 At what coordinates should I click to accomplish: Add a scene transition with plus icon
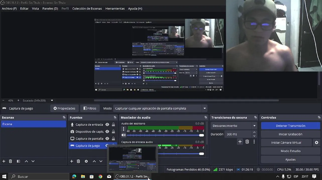click(240, 142)
